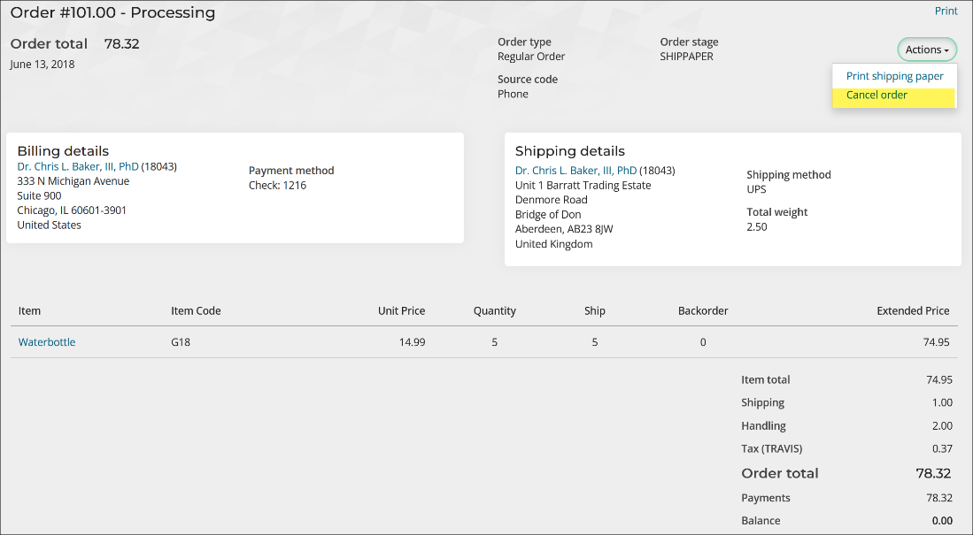This screenshot has width=973, height=535.
Task: Click the Quantity column header
Action: pos(494,310)
